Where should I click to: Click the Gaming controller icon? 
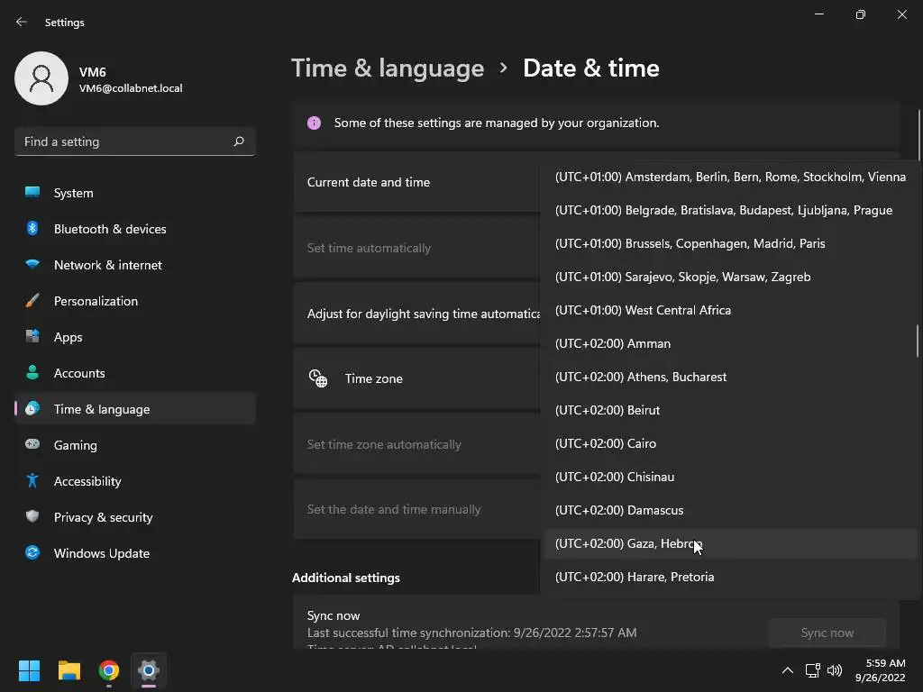point(32,445)
